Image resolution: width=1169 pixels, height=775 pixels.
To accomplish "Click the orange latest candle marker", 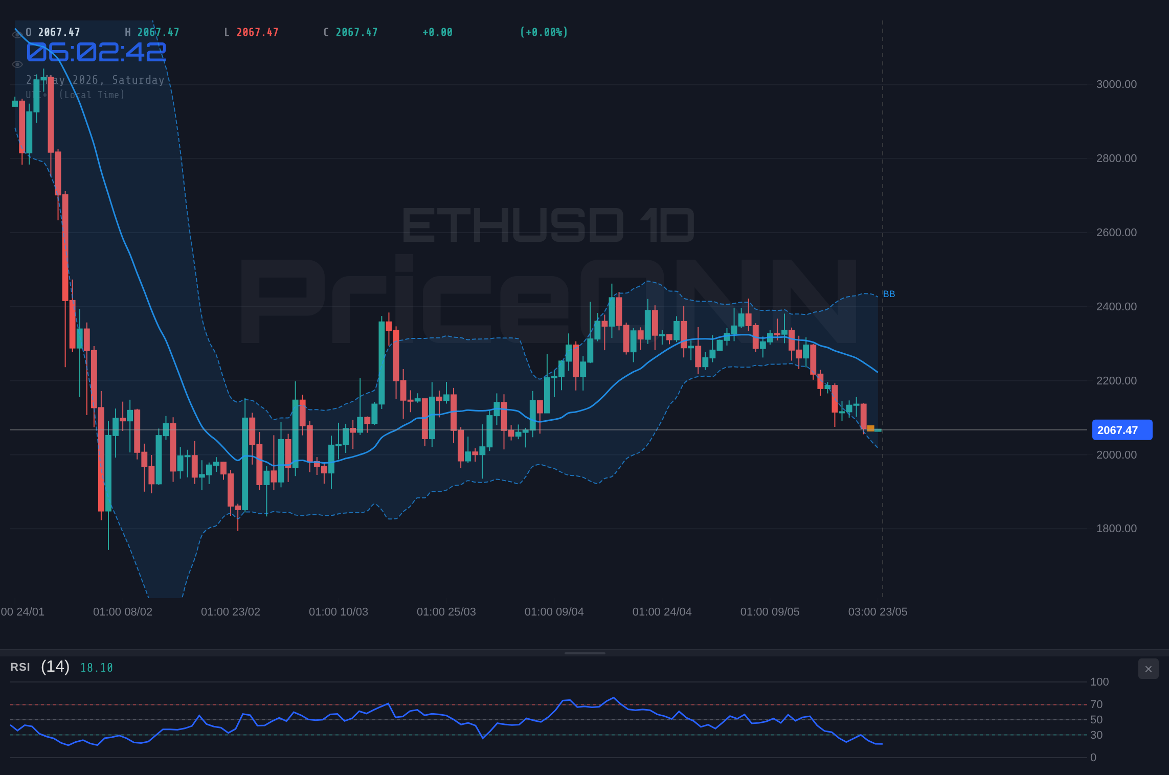I will click(x=871, y=428).
